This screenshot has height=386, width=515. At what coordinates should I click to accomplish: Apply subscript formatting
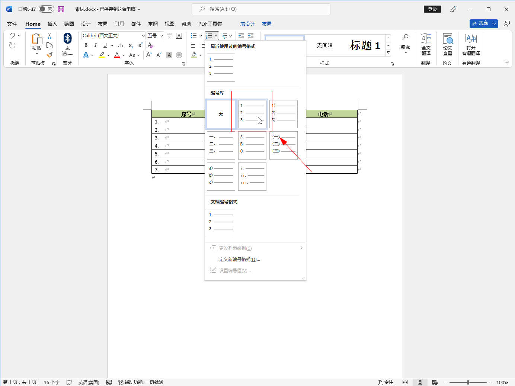tap(131, 45)
